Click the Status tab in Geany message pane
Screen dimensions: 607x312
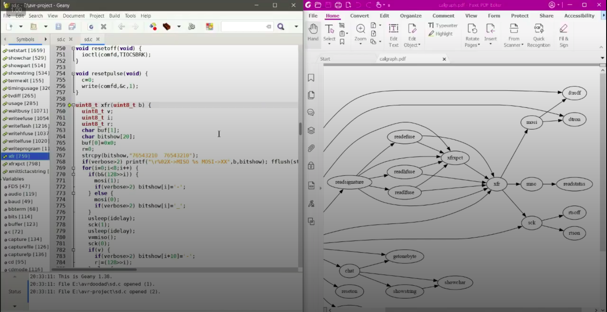tap(15, 292)
